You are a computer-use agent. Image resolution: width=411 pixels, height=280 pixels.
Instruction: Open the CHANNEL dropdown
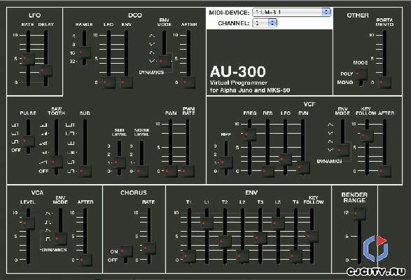tap(264, 23)
